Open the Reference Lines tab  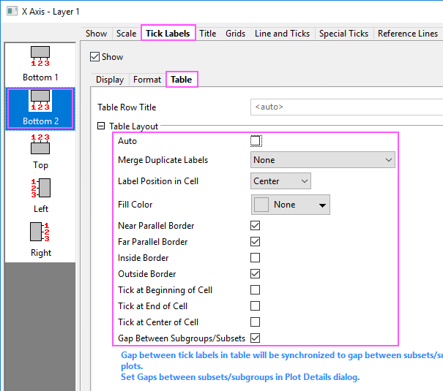pos(408,34)
